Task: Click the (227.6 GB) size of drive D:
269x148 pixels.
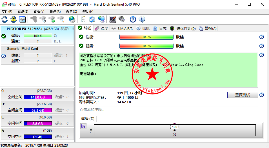Action: (44, 104)
